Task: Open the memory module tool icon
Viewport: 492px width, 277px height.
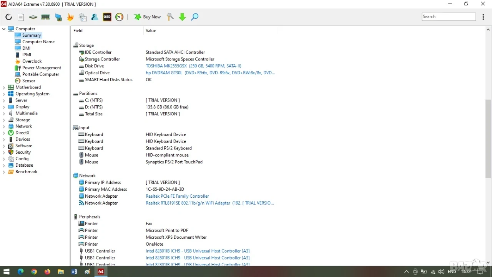Action: click(x=45, y=17)
